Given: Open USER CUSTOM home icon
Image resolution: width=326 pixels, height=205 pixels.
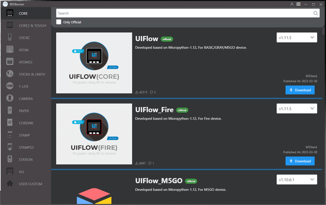Looking at the screenshot, I should coord(10,183).
